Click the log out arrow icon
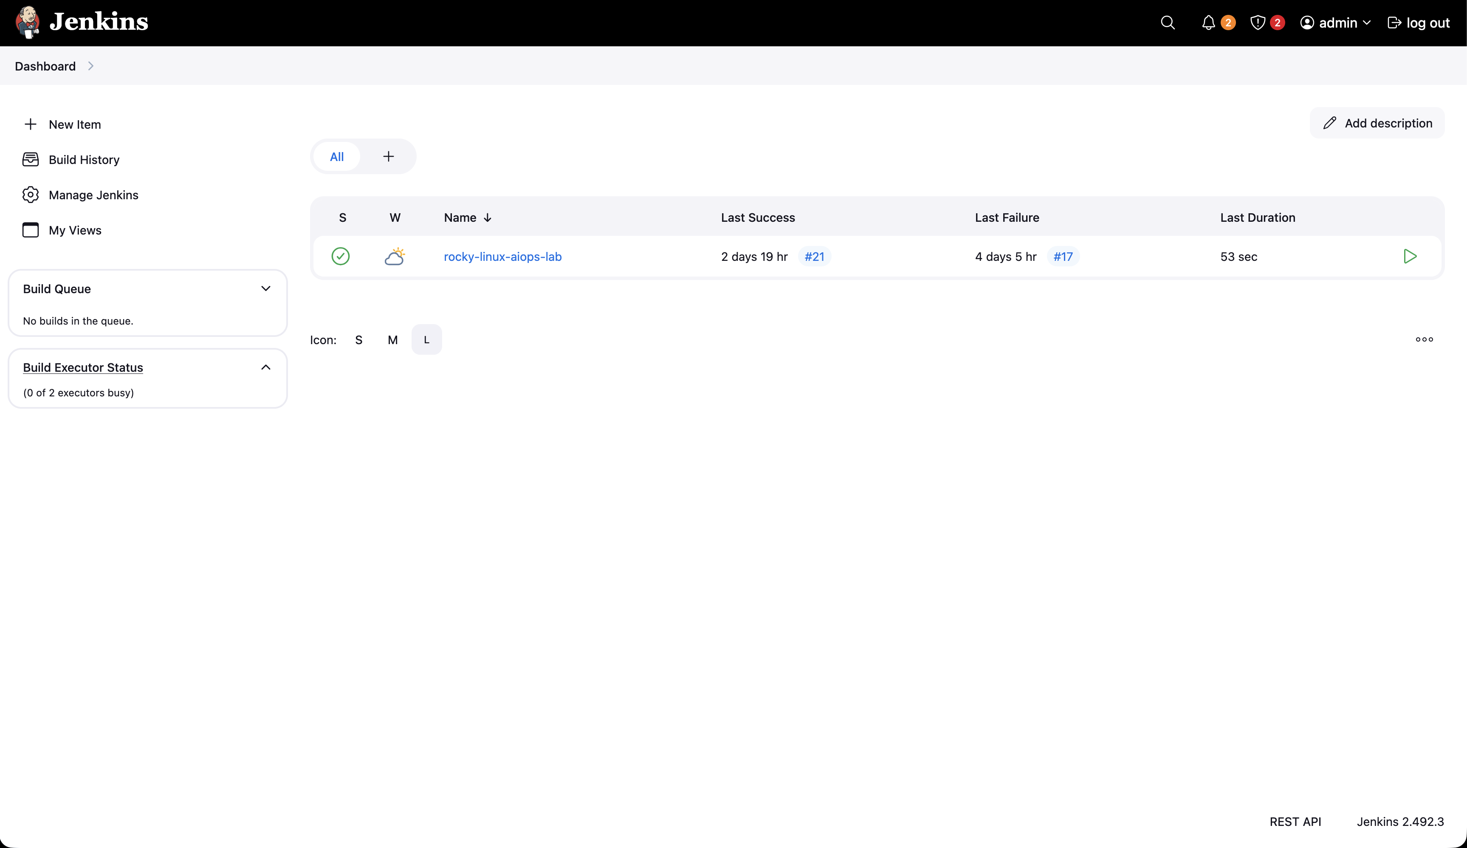 point(1394,23)
